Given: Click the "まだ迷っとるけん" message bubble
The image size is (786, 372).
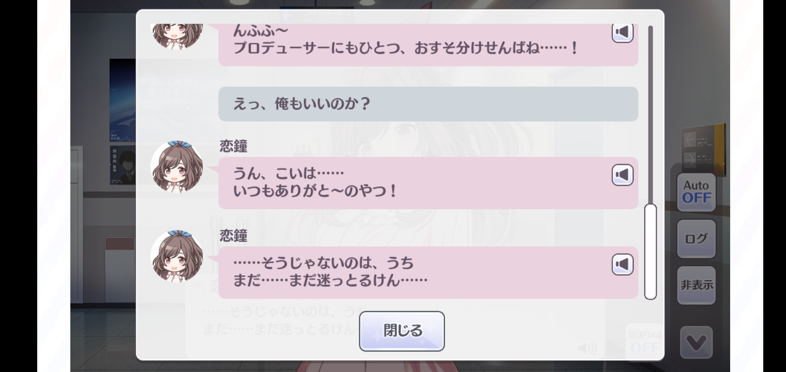Looking at the screenshot, I should click(428, 272).
